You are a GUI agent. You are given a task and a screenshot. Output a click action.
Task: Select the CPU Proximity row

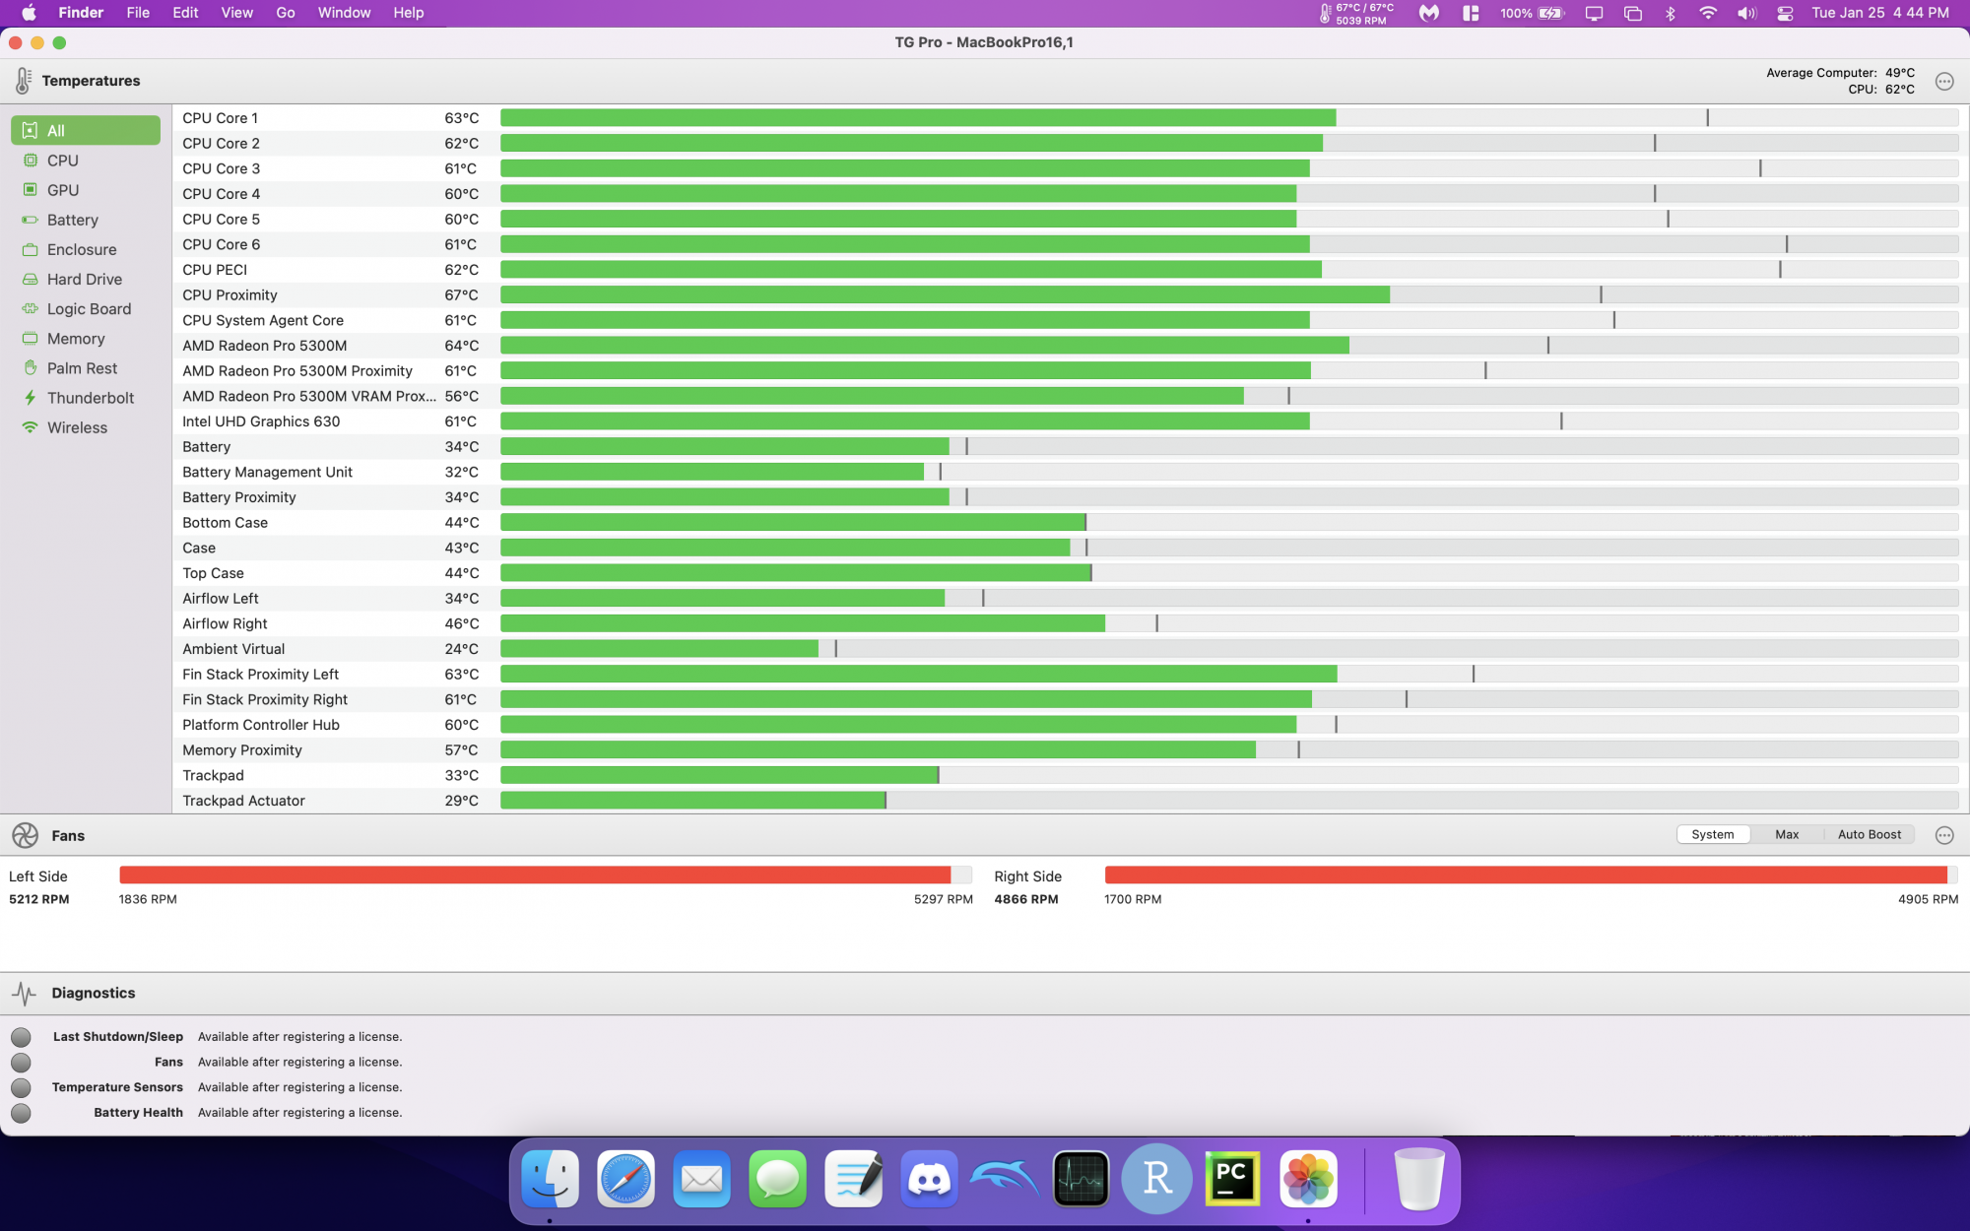tap(1071, 294)
